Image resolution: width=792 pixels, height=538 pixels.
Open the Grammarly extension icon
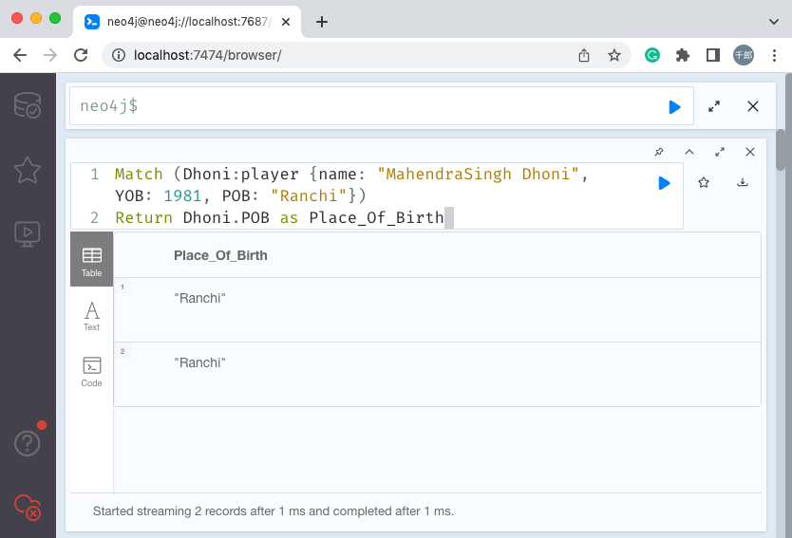(x=652, y=55)
